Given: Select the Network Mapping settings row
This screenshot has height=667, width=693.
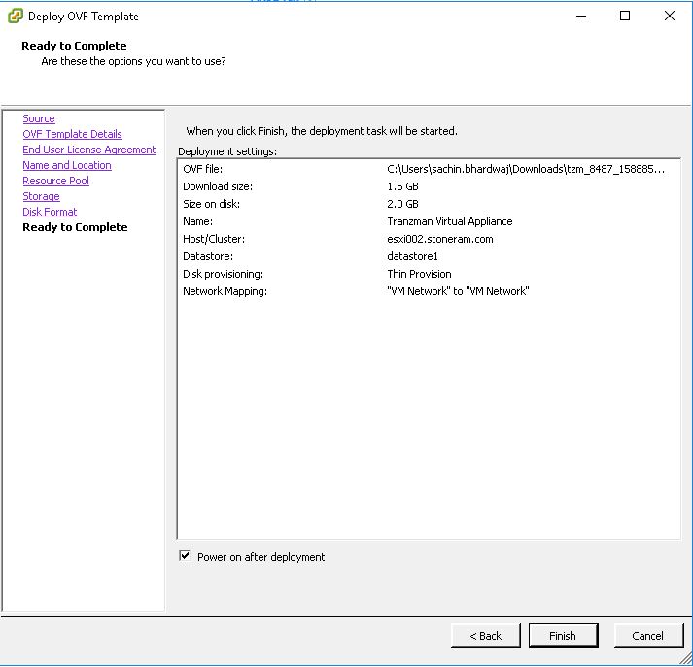Looking at the screenshot, I should click(428, 291).
